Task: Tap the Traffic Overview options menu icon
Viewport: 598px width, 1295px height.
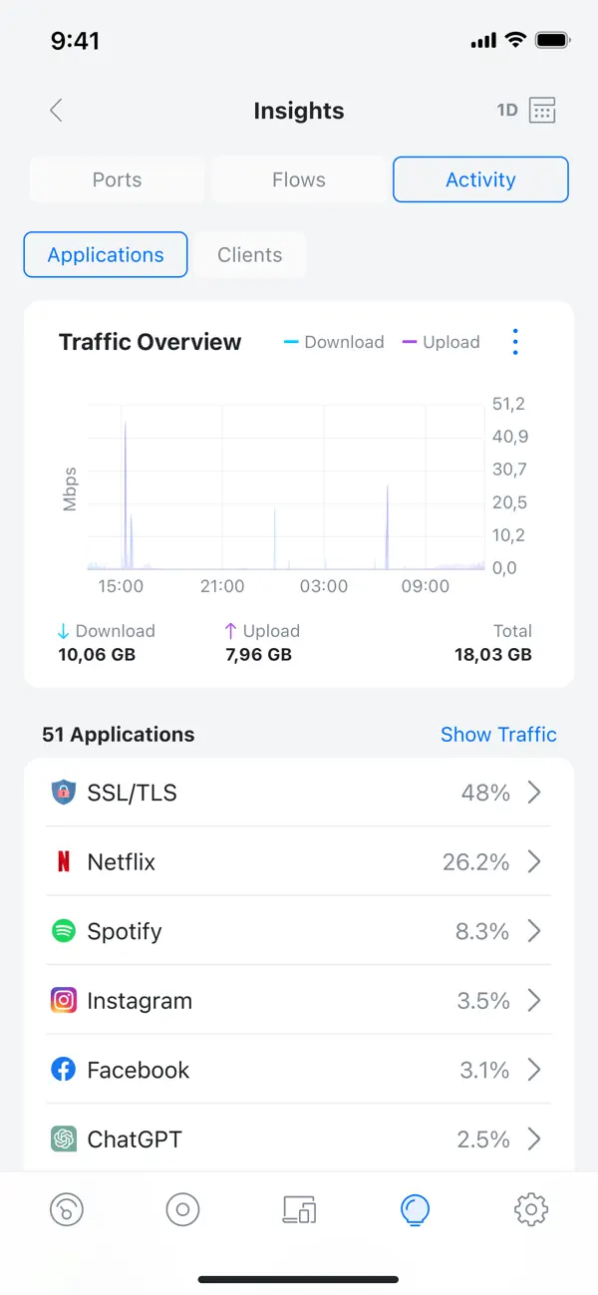Action: [x=515, y=341]
